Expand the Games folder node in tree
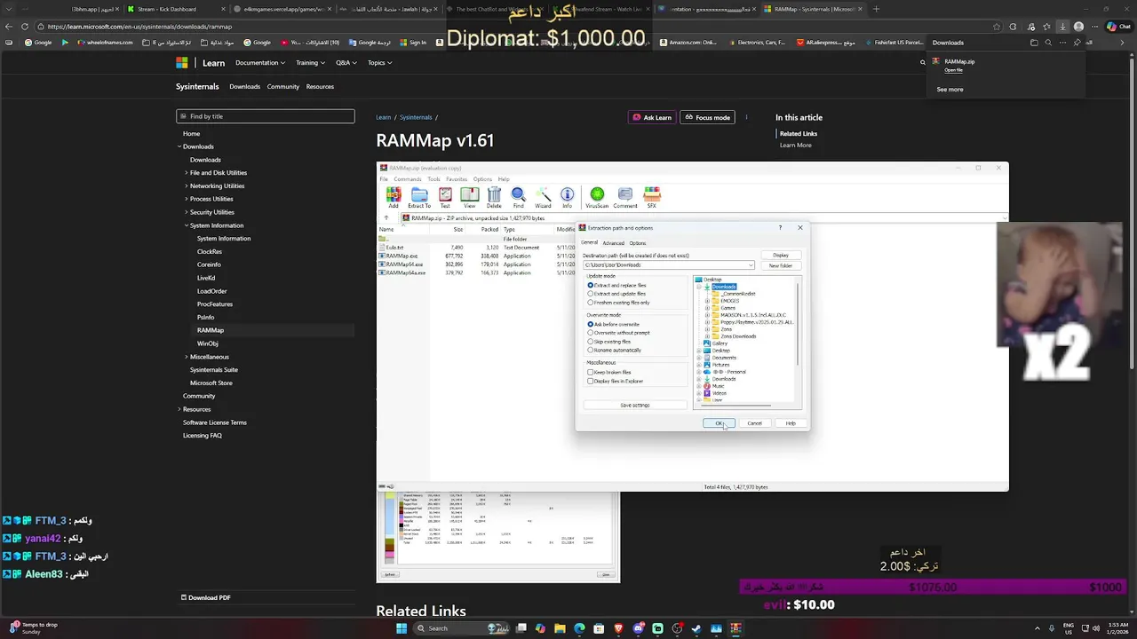The height and width of the screenshot is (639, 1137). (x=707, y=308)
